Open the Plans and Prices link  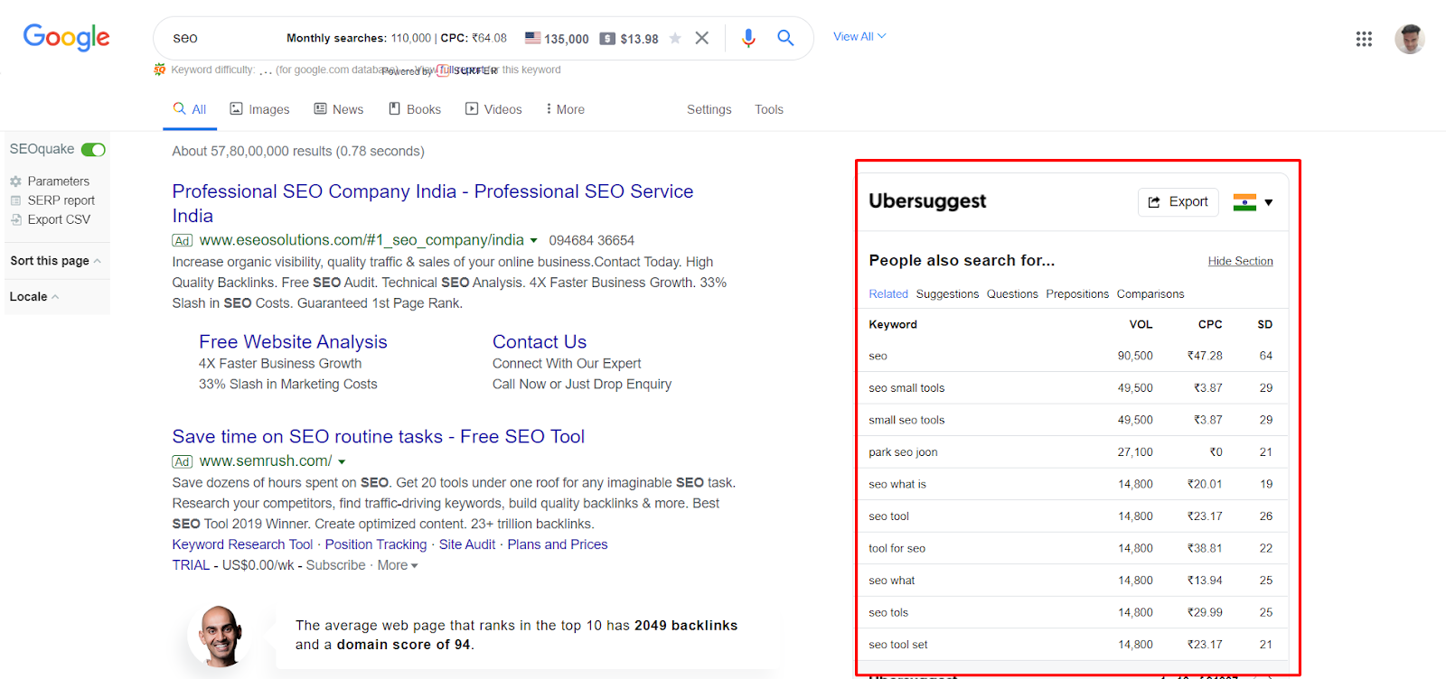click(558, 545)
